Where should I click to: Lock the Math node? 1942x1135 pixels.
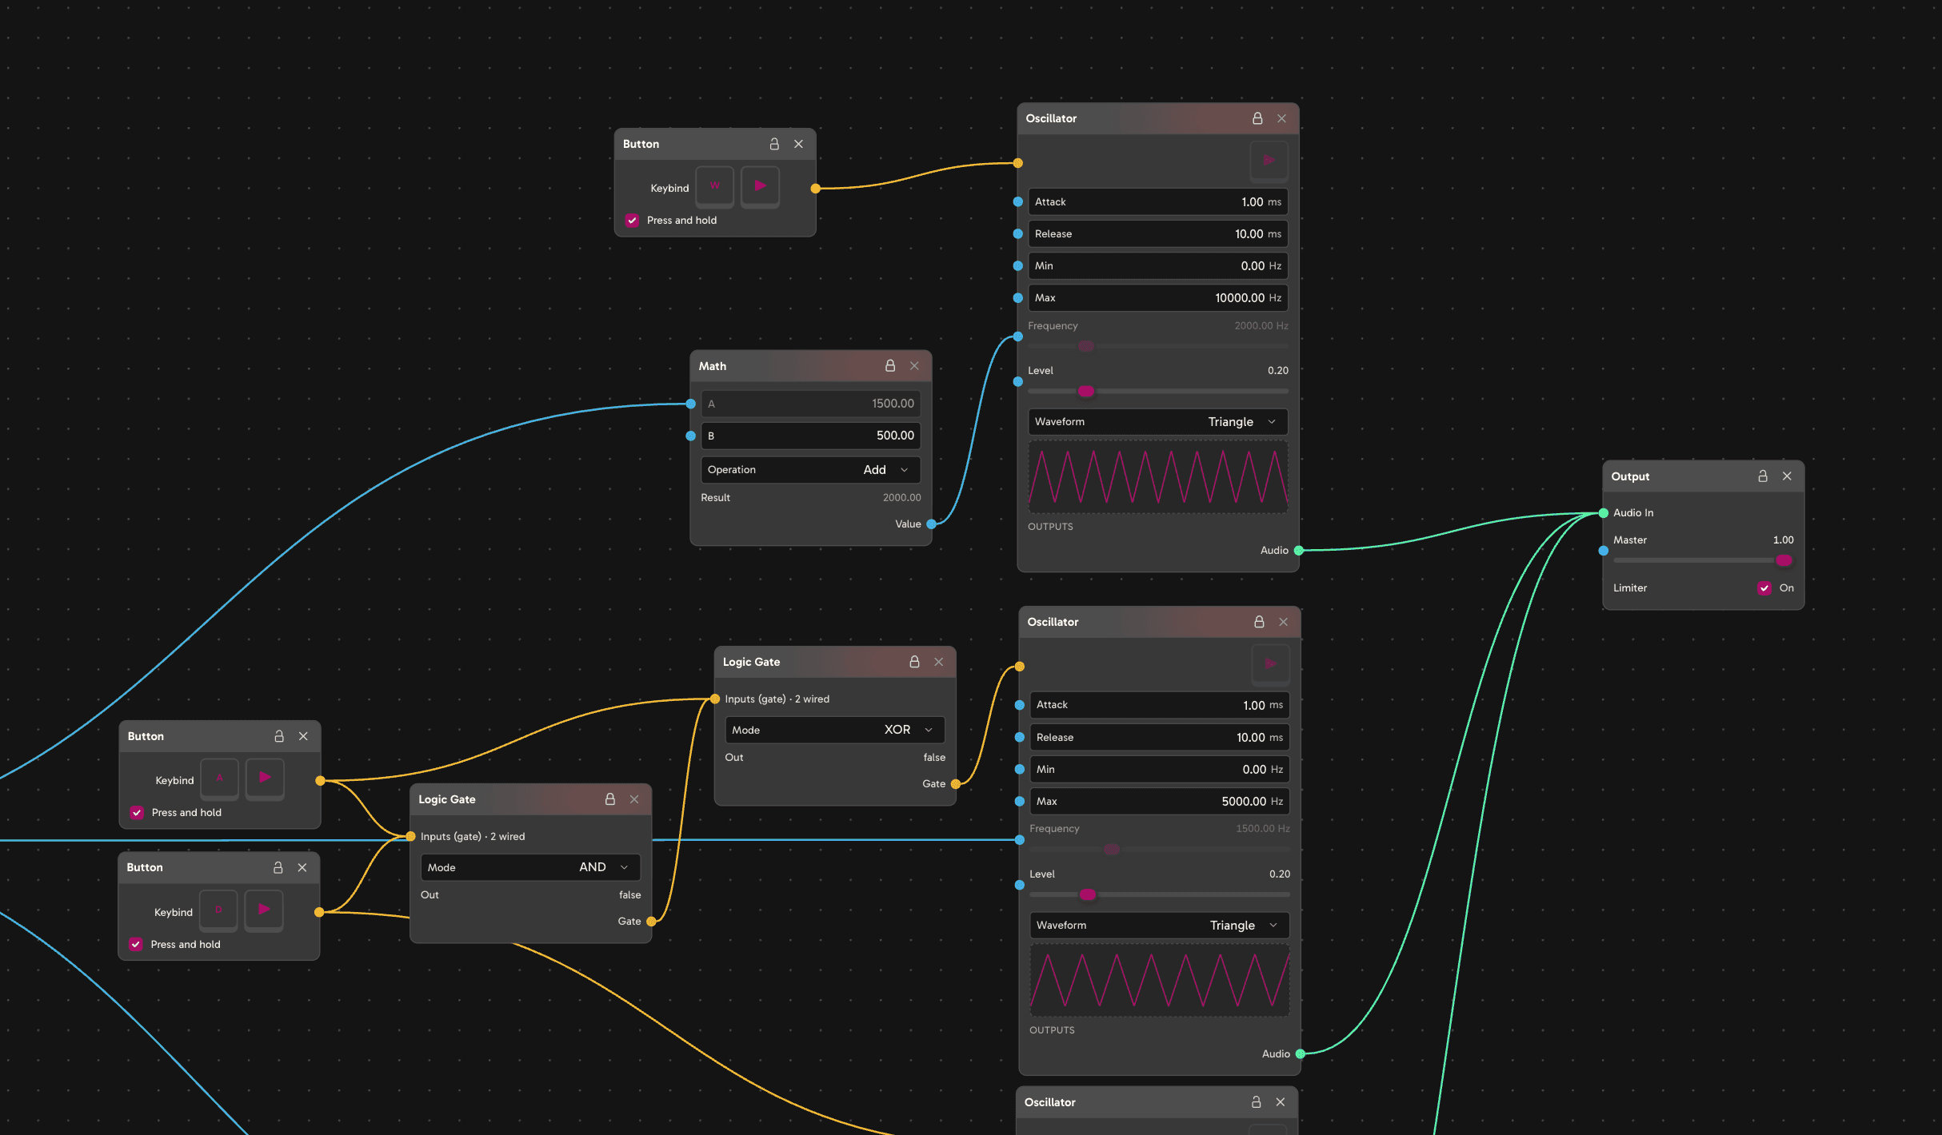890,366
